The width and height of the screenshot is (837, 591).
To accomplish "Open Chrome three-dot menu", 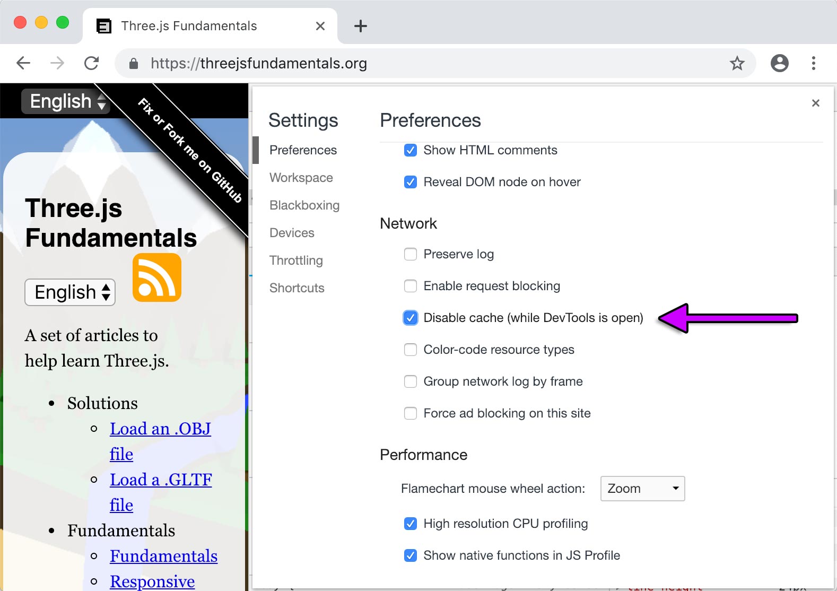I will click(813, 64).
